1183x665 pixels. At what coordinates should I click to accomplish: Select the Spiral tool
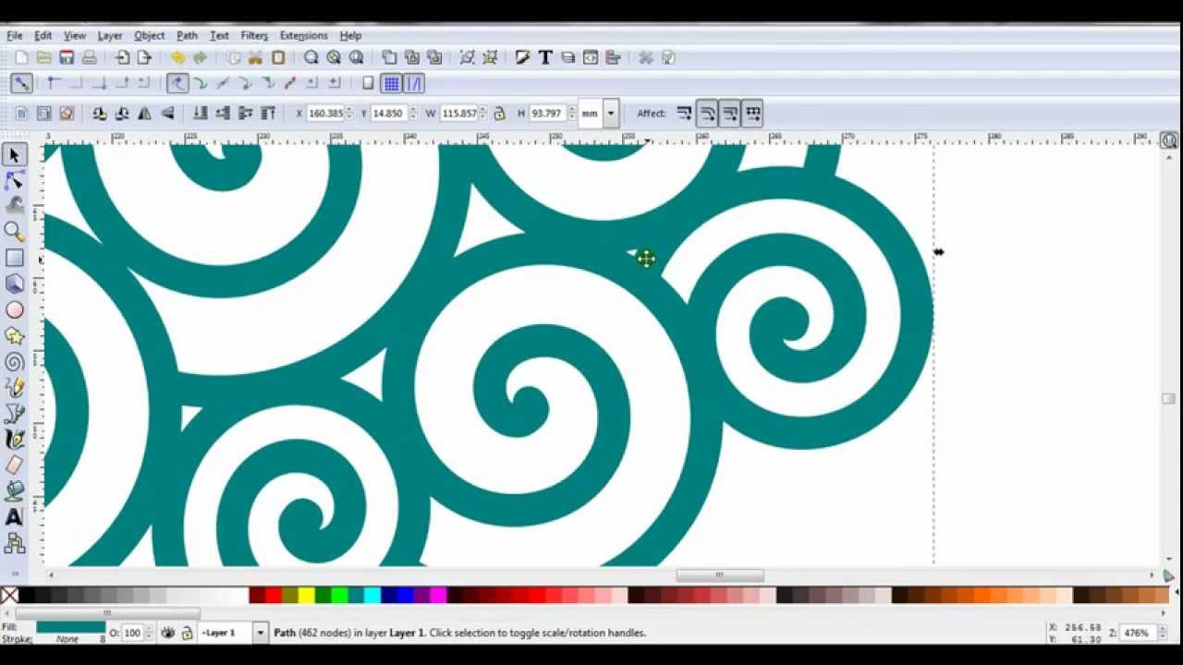pyautogui.click(x=14, y=362)
